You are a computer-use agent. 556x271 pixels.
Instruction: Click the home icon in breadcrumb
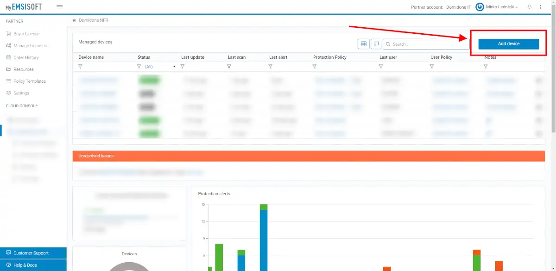pos(74,20)
